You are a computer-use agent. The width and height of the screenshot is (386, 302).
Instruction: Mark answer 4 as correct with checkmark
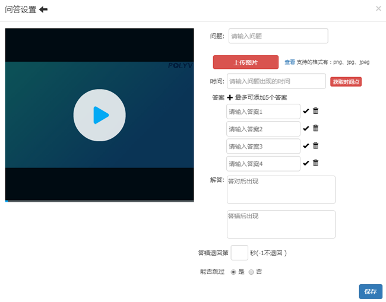click(x=306, y=163)
